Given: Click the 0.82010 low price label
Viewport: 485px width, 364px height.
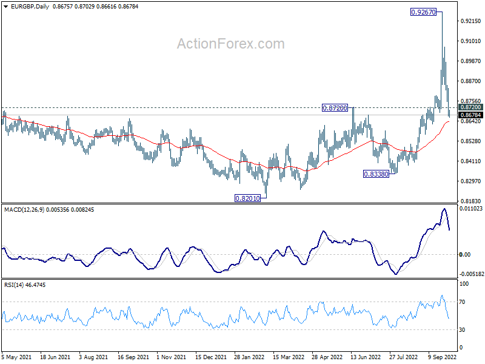Looking at the screenshot, I should click(x=247, y=198).
